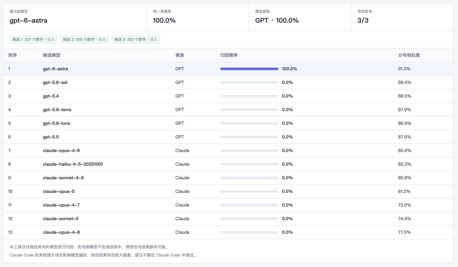Click the 73.0% similarity value
Viewport: 458px width, 267px height.
tap(405, 205)
